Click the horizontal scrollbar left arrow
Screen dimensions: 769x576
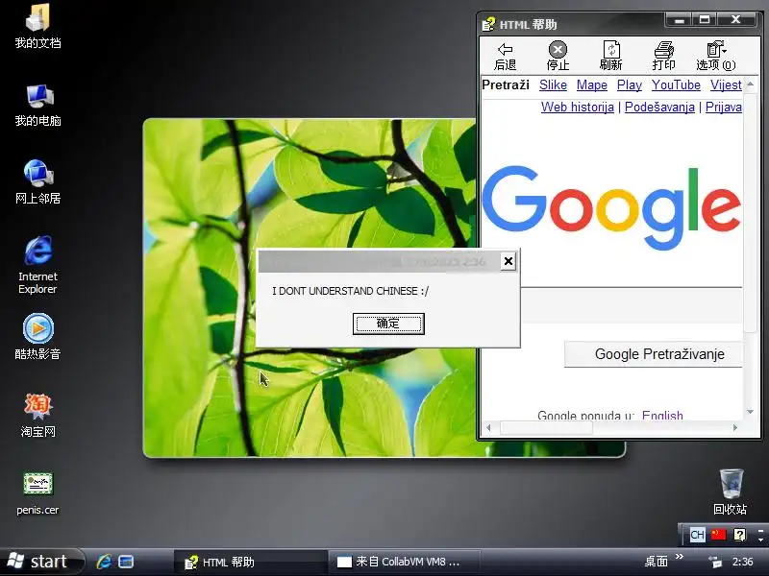click(x=488, y=427)
